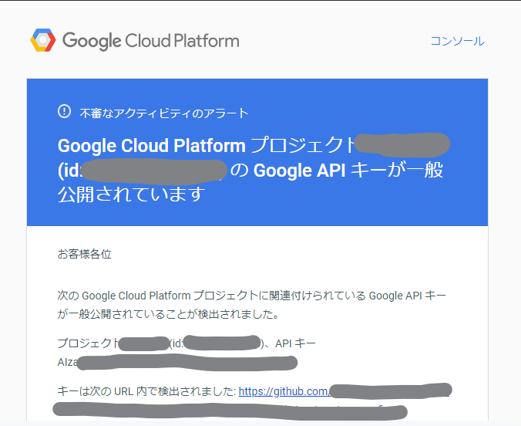Click the API キー label text
This screenshot has height=426, width=521.
coord(295,343)
